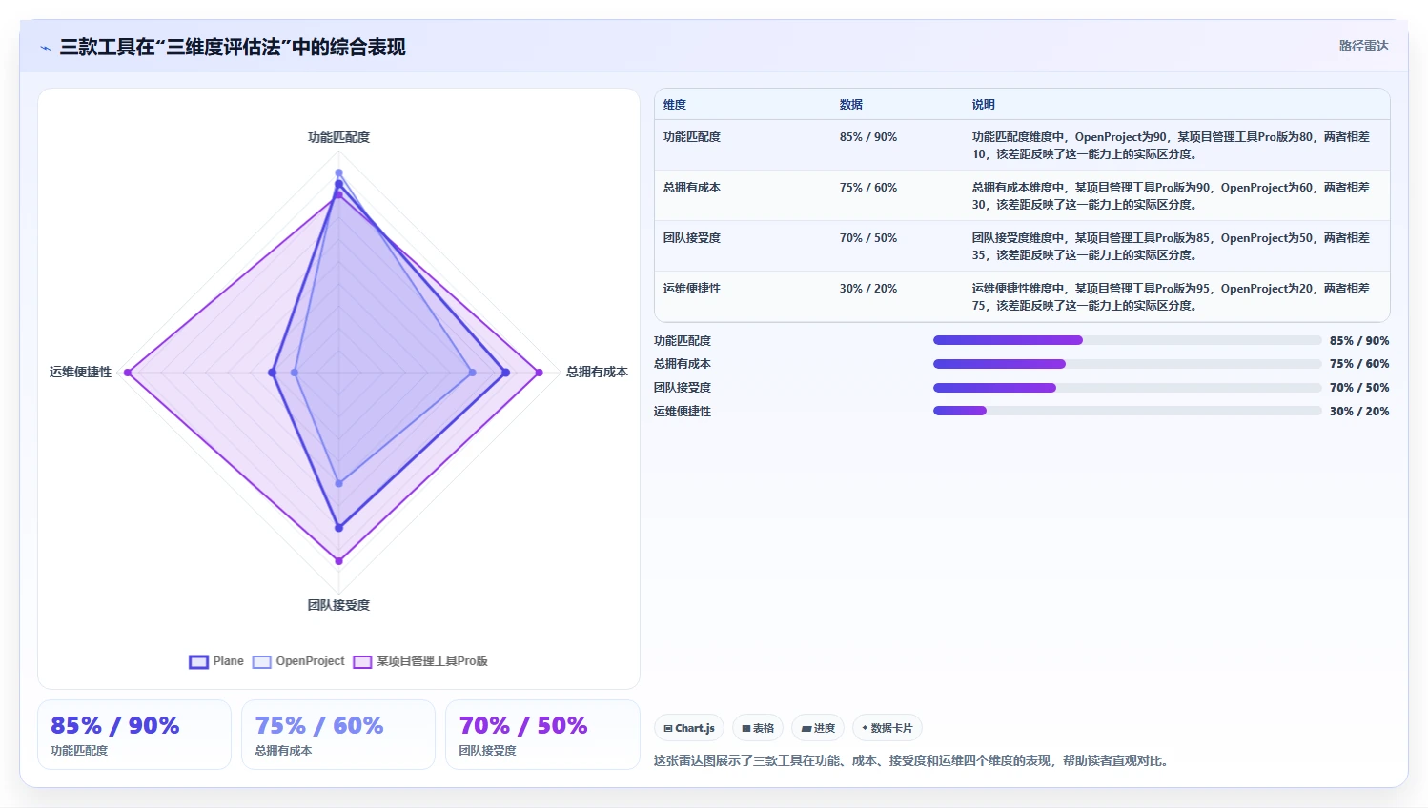This screenshot has height=808, width=1428.
Task: Click the 总拥有成本 progress bar
Action: tap(1127, 364)
